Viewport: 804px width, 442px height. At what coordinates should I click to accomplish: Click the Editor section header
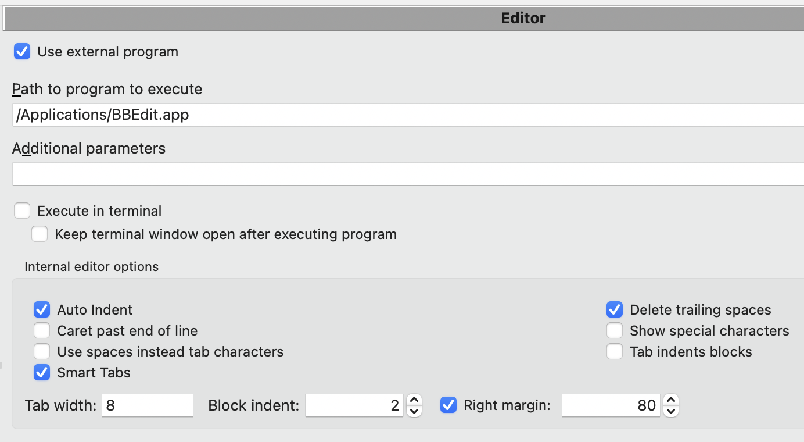tap(522, 18)
